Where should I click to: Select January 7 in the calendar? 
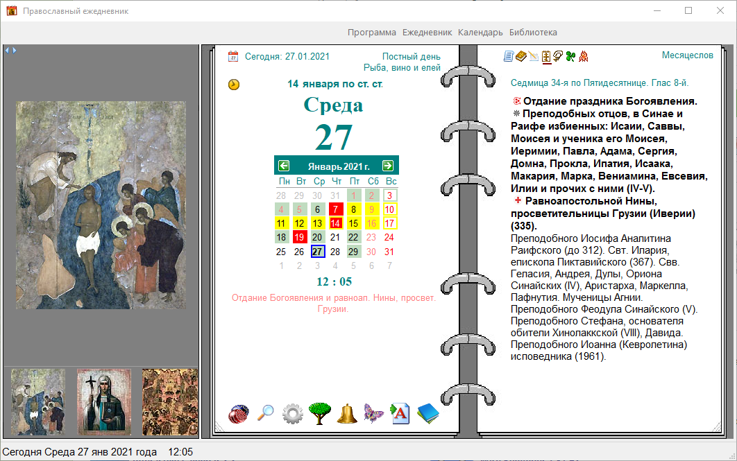336,209
